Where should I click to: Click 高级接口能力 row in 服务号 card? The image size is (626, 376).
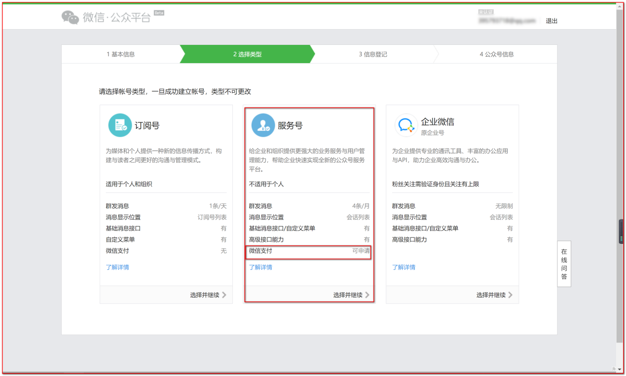309,239
